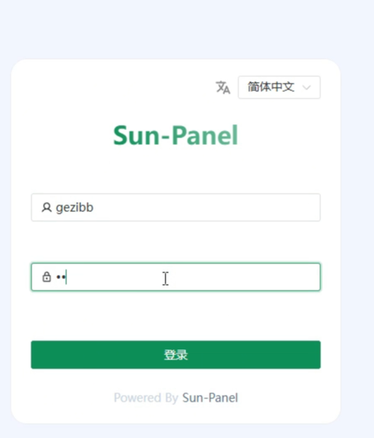Click empty right side of username field
The height and width of the screenshot is (438, 374).
[252, 207]
